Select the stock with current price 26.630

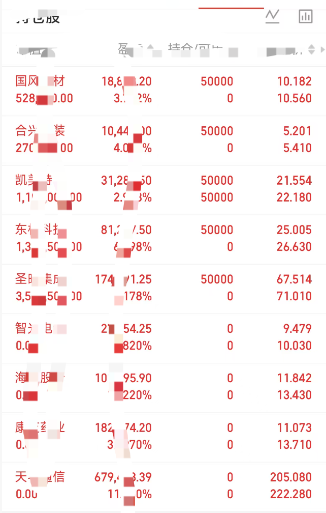[x=164, y=239]
